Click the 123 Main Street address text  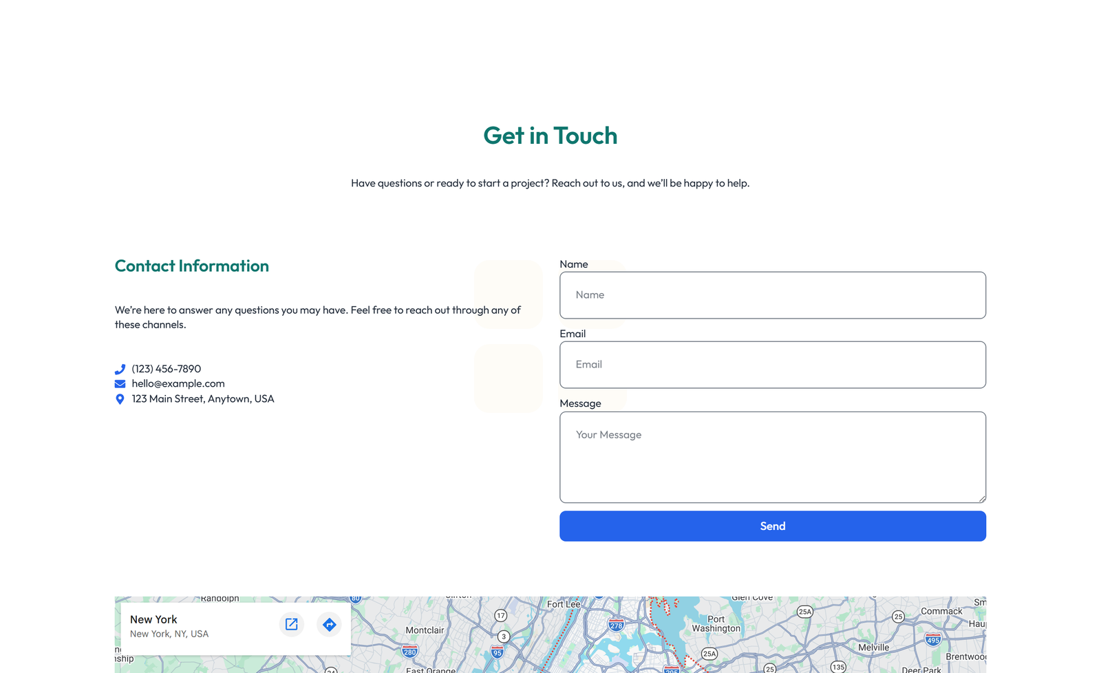click(x=203, y=398)
